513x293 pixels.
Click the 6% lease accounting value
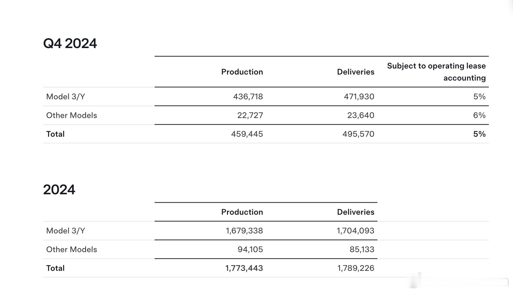coord(479,115)
